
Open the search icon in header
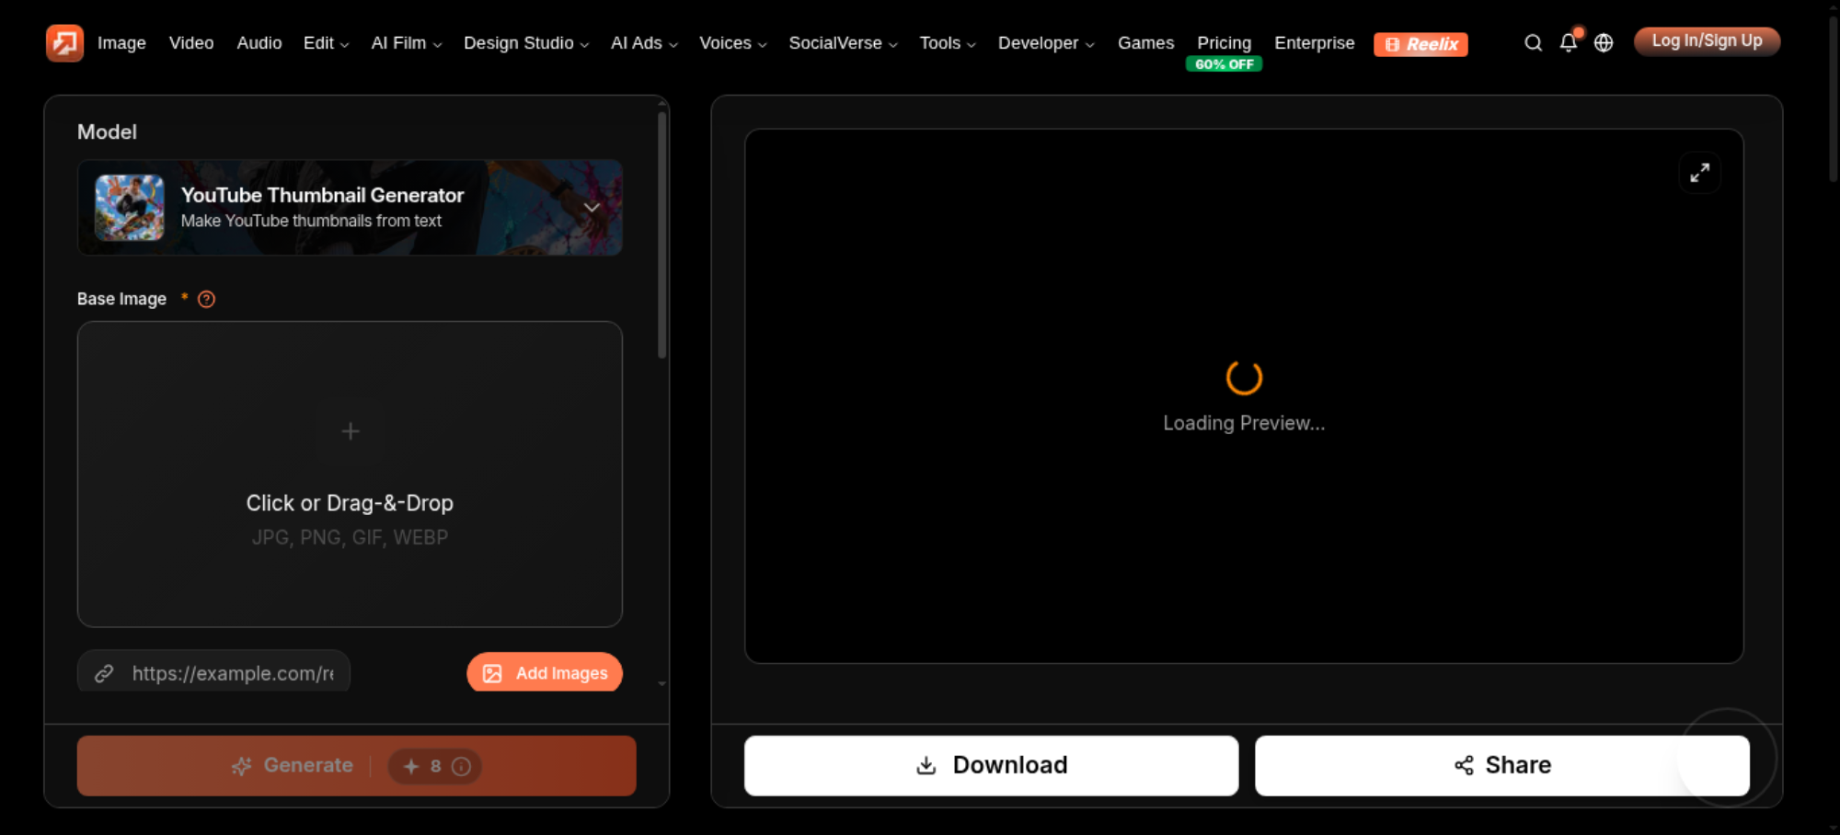1533,43
